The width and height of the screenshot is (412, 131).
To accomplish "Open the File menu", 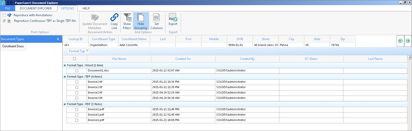I will [x=8, y=8].
